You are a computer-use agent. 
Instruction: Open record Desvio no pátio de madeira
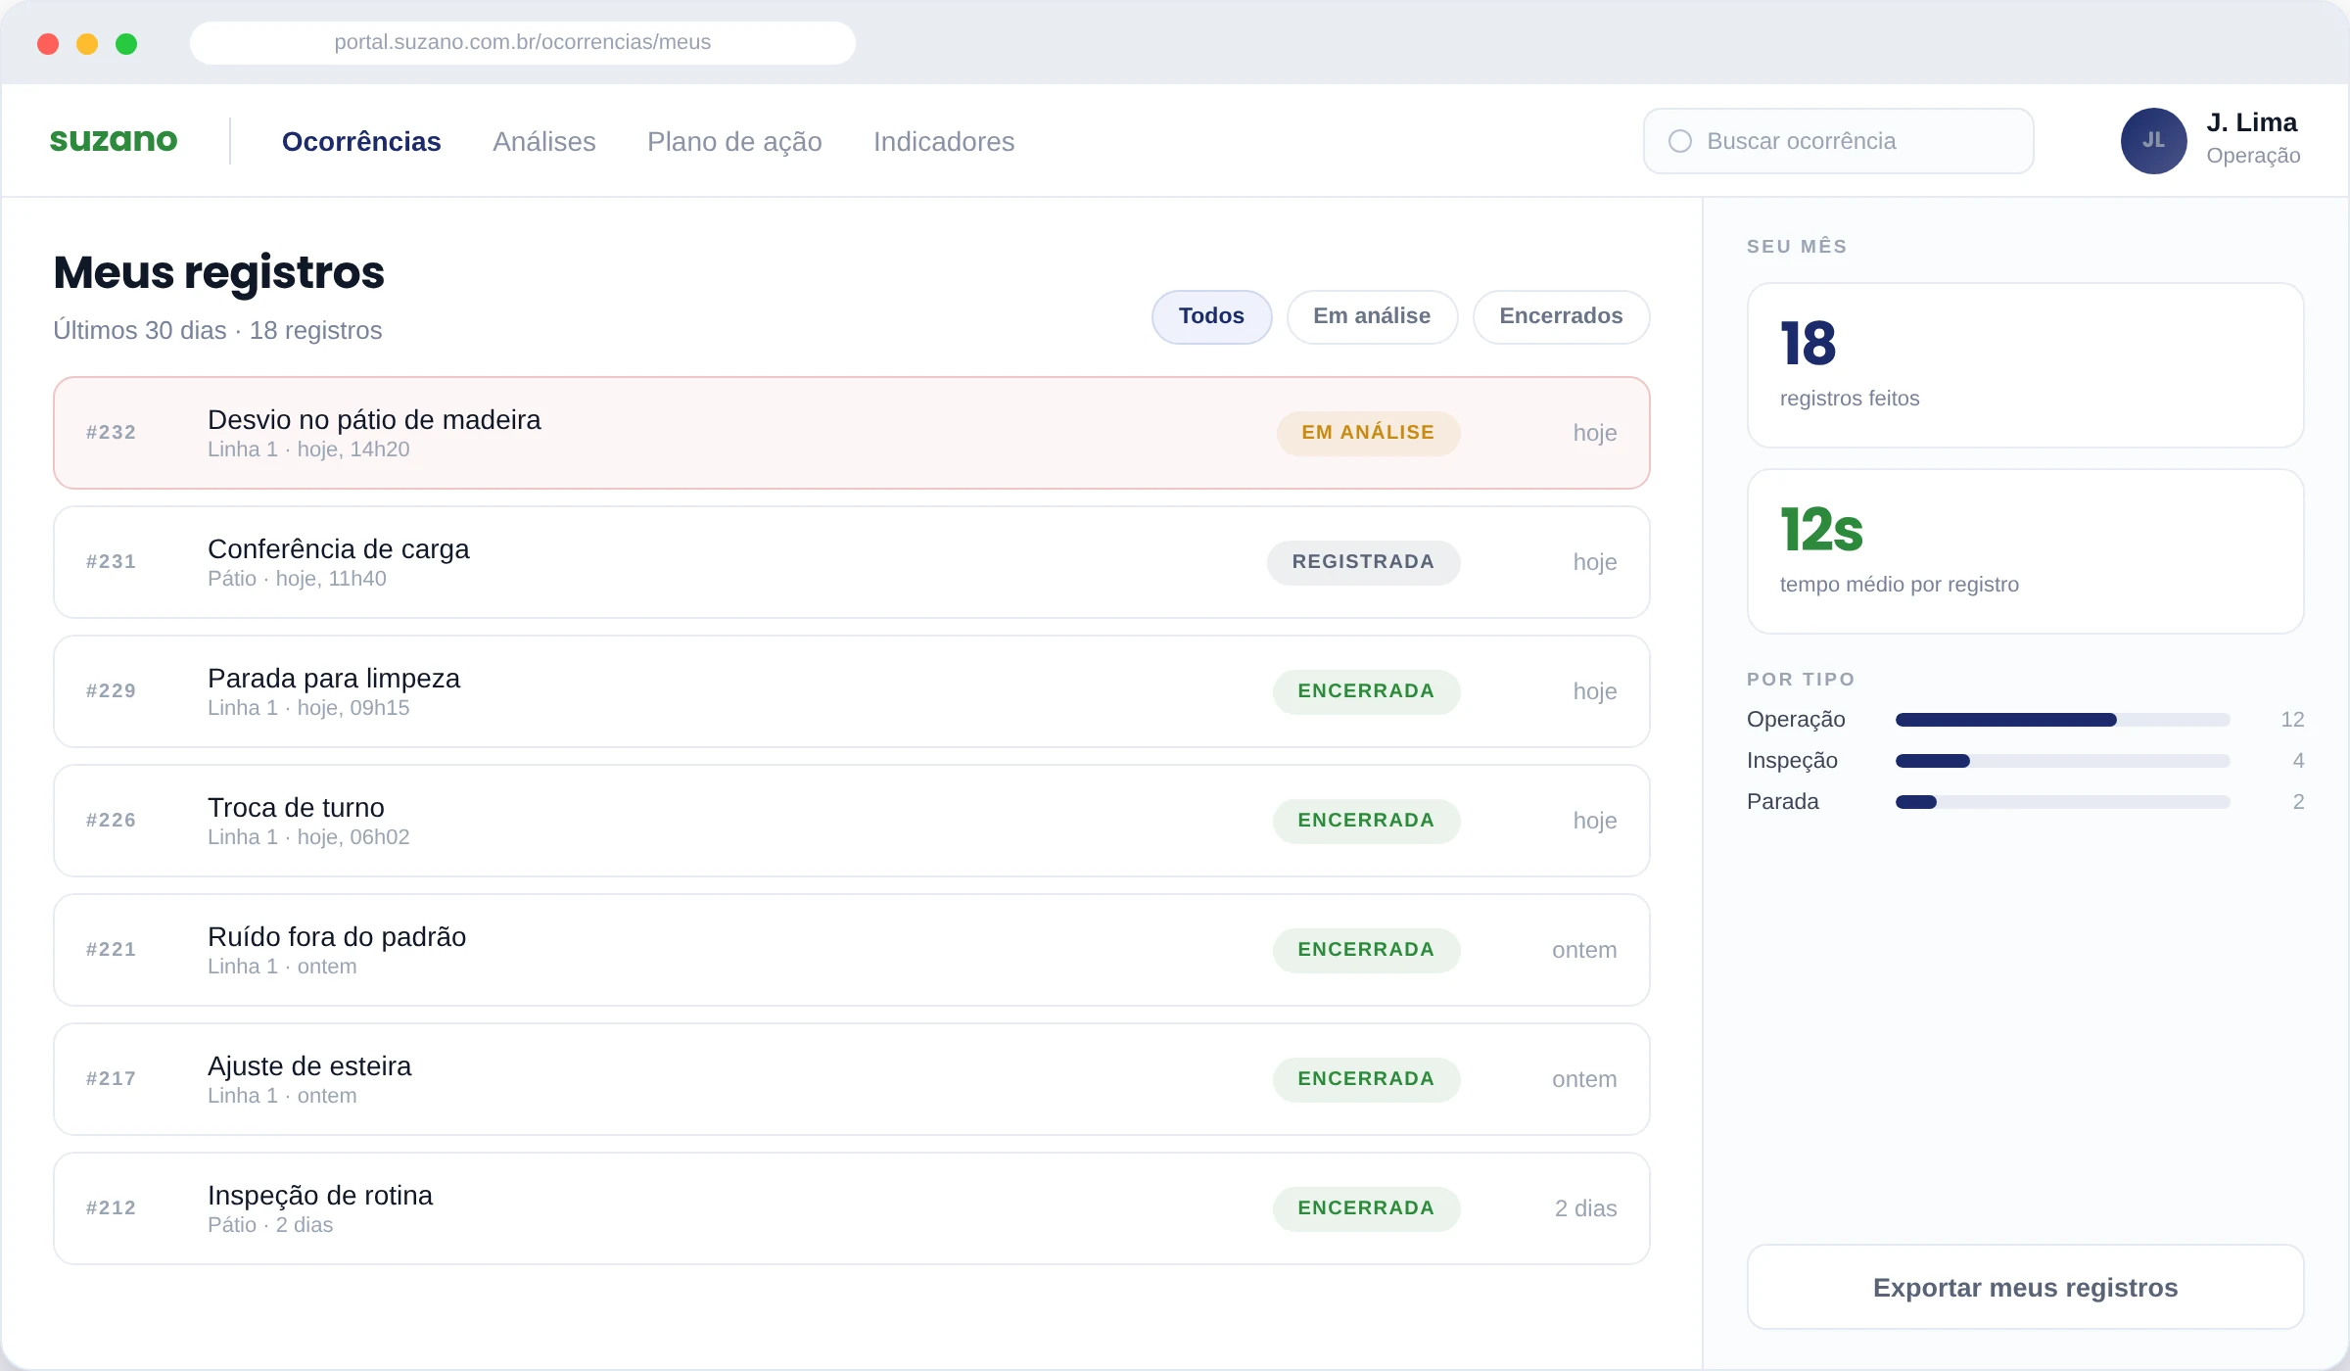click(852, 433)
